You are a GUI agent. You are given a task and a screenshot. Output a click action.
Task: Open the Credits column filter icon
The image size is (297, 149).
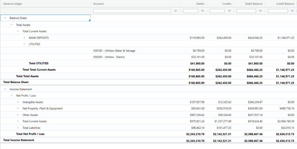tap(229, 11)
